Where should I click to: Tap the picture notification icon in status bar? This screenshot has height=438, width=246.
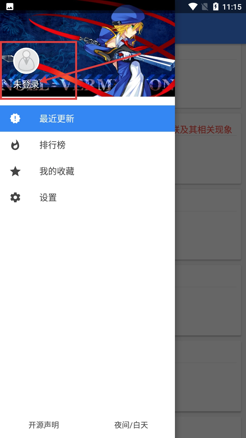pyautogui.click(x=10, y=7)
